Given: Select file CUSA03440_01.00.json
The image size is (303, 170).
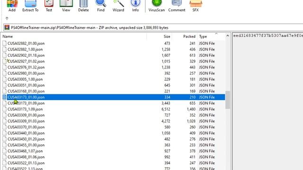Looking at the screenshot, I should click(26, 133).
